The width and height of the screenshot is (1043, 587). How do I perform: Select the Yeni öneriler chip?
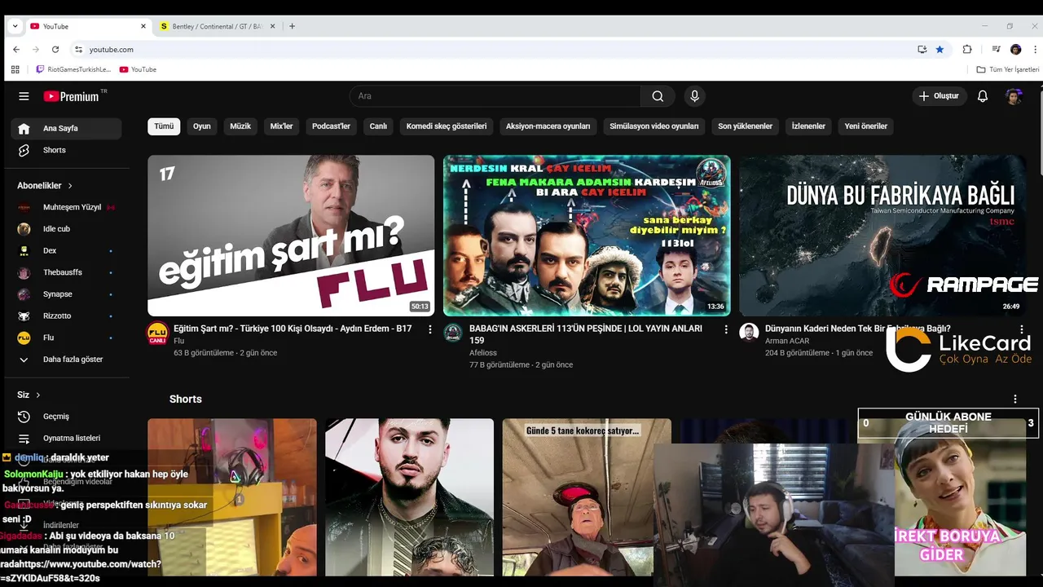pos(865,126)
